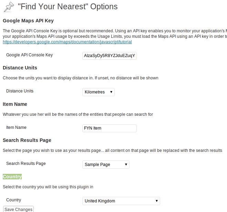
Task: Click the Distance Units label beside Kilometres dropdown
Action: click(x=20, y=91)
